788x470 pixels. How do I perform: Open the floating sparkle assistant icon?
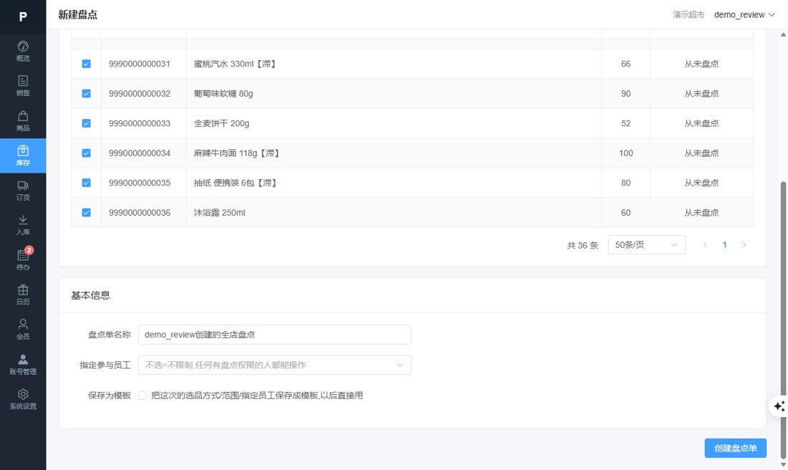pos(779,406)
